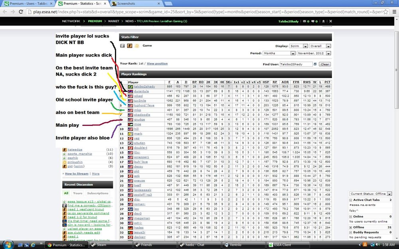This screenshot has height=249, width=399.
Task: Open the Period Months dropdown
Action: (279, 53)
